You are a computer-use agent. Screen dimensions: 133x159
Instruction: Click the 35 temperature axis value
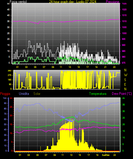click(124, 105)
